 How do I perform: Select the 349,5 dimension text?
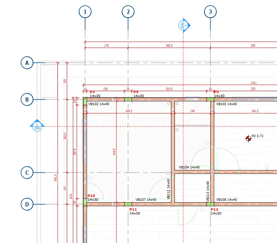[129, 111]
